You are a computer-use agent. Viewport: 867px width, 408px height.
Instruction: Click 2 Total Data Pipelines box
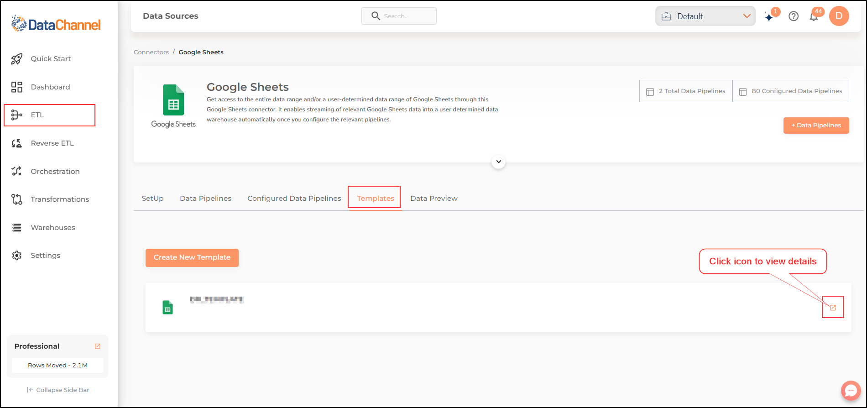686,91
